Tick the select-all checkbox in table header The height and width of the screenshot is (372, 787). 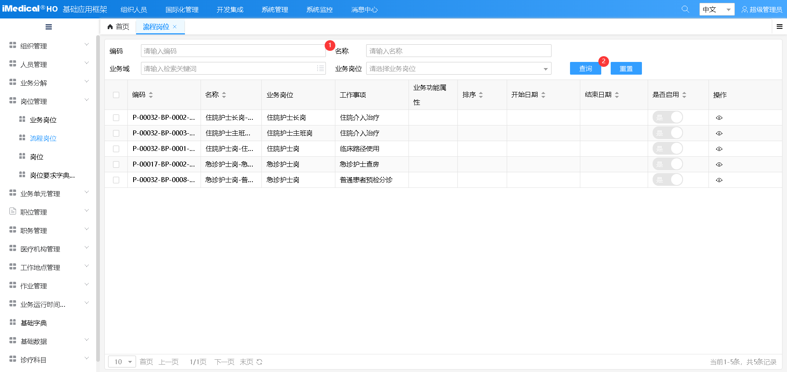click(116, 95)
